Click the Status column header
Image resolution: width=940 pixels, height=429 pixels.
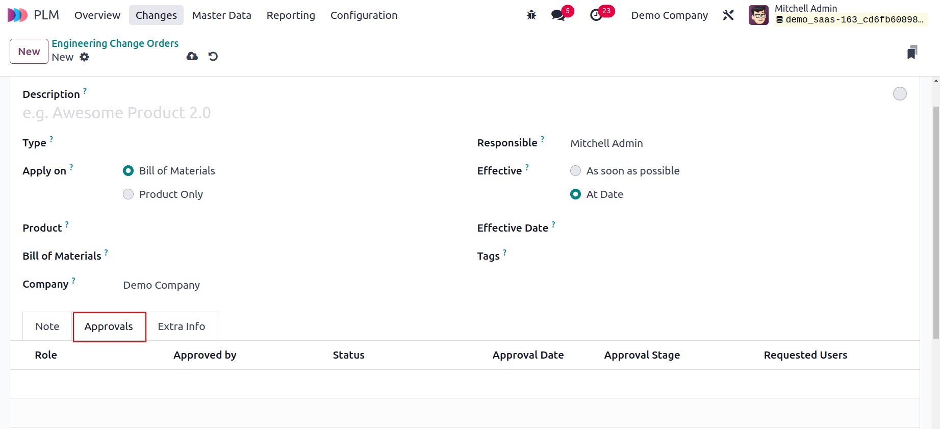349,355
